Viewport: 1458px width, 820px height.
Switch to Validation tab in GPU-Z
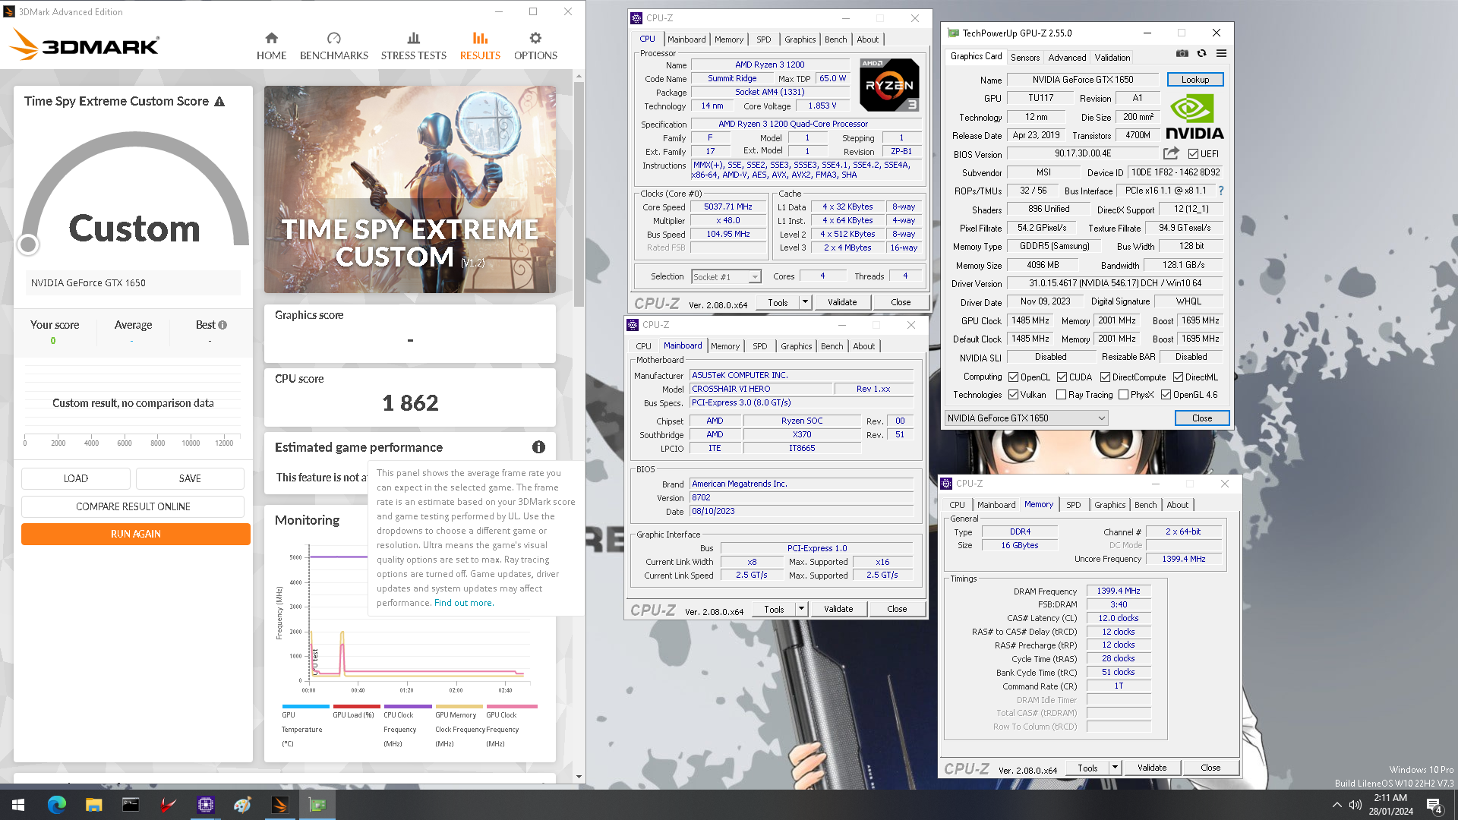[1112, 58]
